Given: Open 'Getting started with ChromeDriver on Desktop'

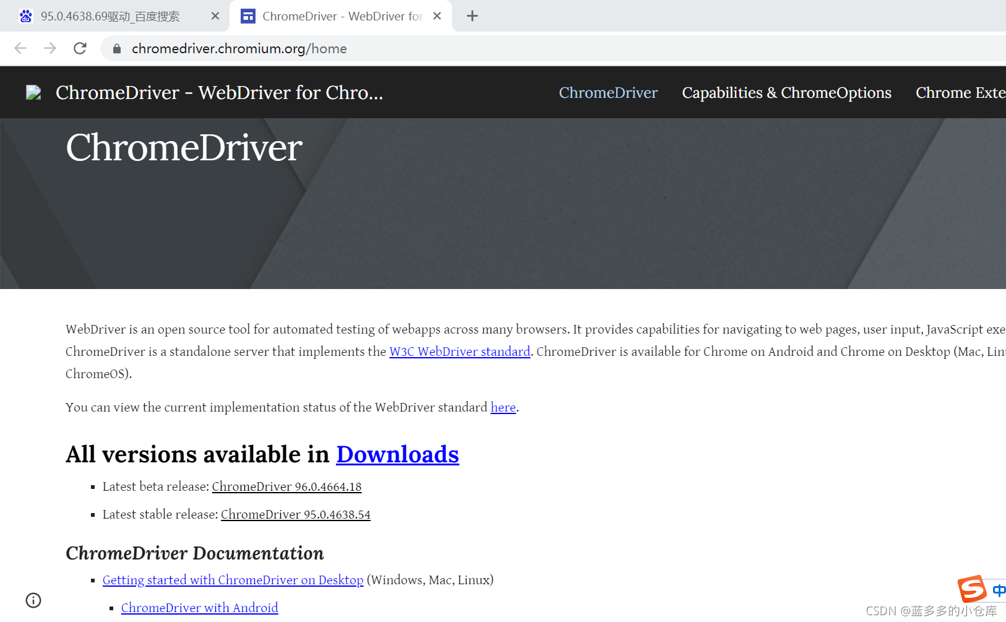Looking at the screenshot, I should click(x=233, y=580).
